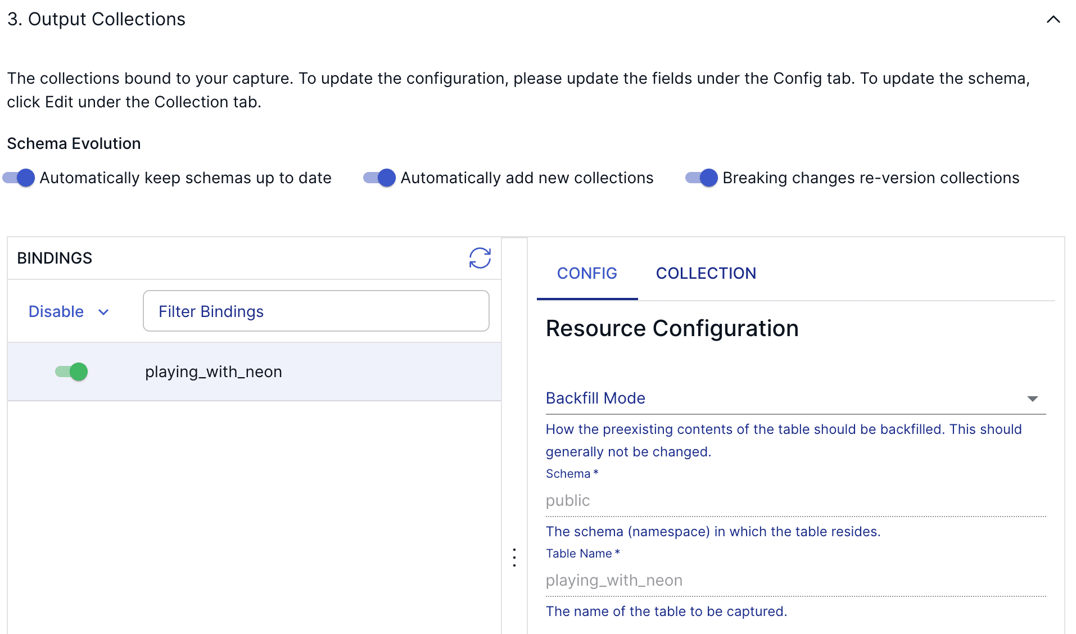The height and width of the screenshot is (634, 1076).
Task: Collapse the Output Collections section chevron
Action: (x=1053, y=20)
